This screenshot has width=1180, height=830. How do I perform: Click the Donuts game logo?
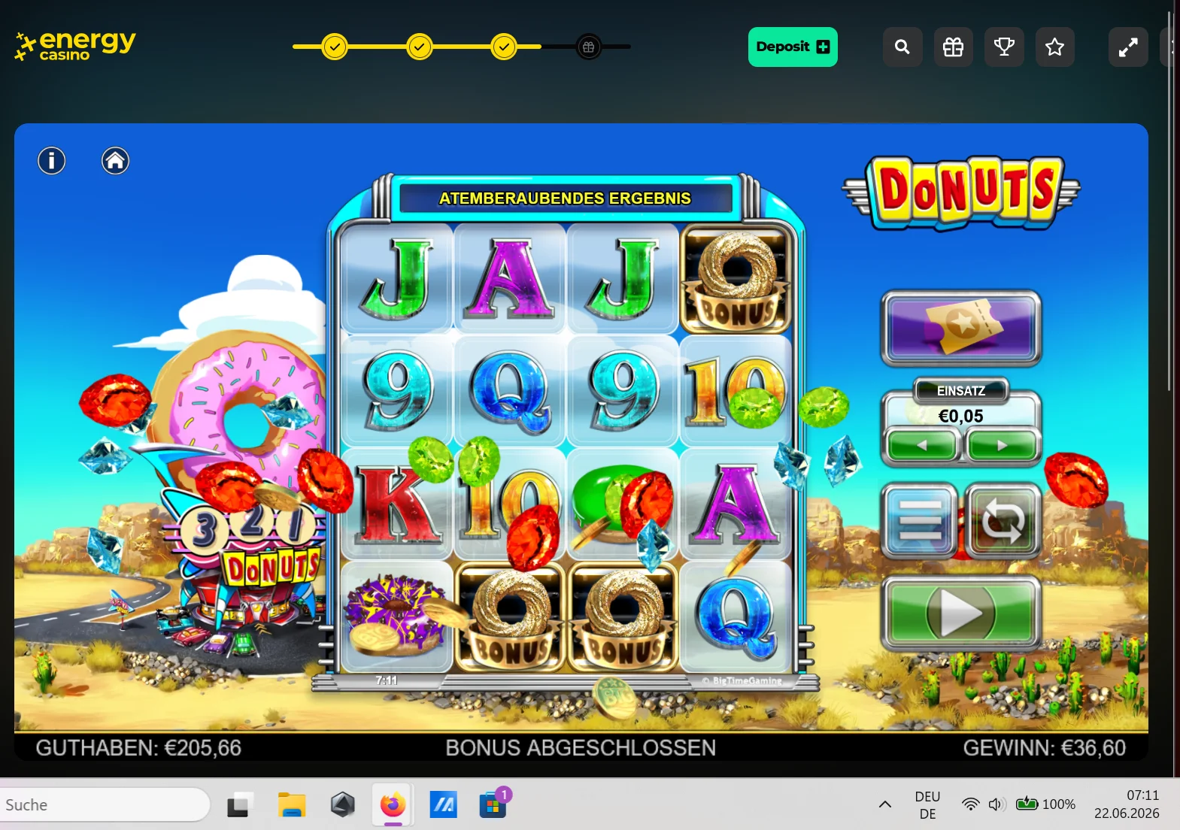point(961,192)
